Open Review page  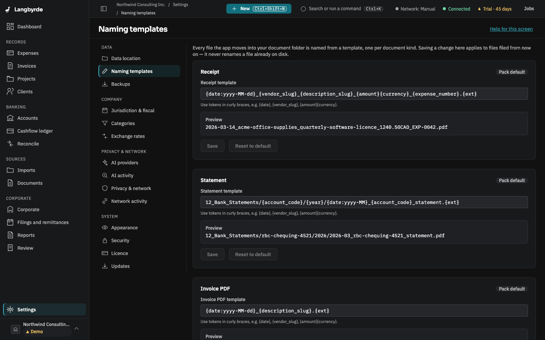44,248
